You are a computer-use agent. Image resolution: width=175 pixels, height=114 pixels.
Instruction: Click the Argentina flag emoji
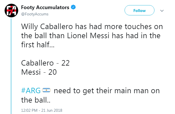pyautogui.click(x=46, y=91)
